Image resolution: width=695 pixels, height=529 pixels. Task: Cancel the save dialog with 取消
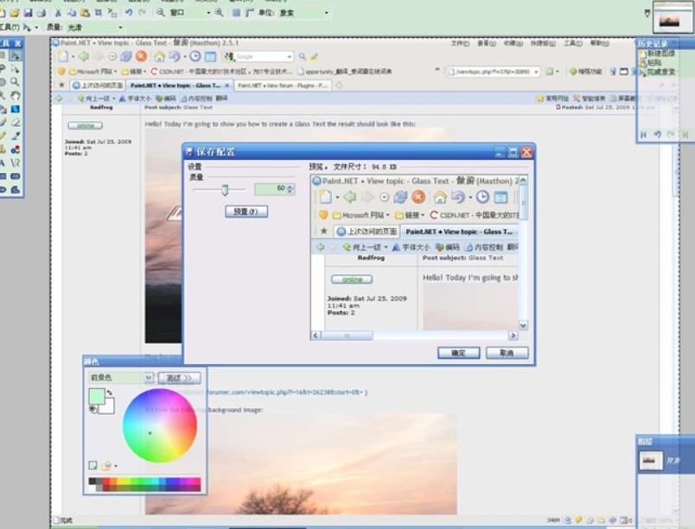507,353
